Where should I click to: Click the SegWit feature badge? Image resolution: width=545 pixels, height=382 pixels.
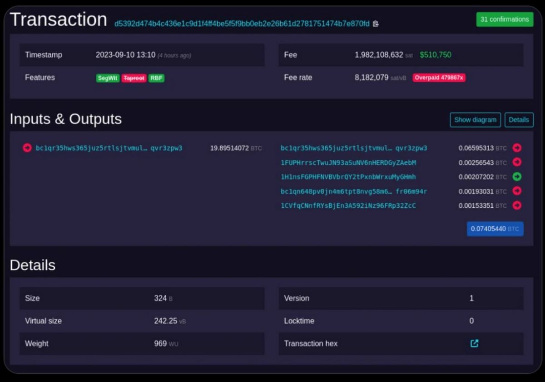[108, 78]
